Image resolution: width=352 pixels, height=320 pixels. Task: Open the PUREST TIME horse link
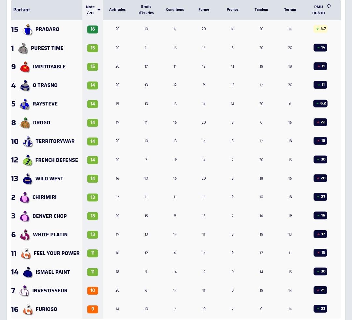click(47, 48)
